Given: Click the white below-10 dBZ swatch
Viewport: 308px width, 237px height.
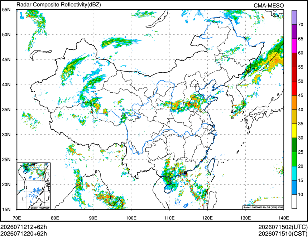Looking at the screenshot, I should [x=294, y=202].
